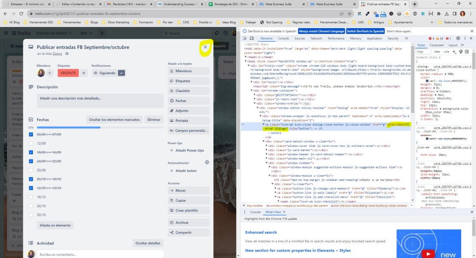The width and height of the screenshot is (476, 258).
Task: Open DevTools settings gear
Action: coord(458,39)
